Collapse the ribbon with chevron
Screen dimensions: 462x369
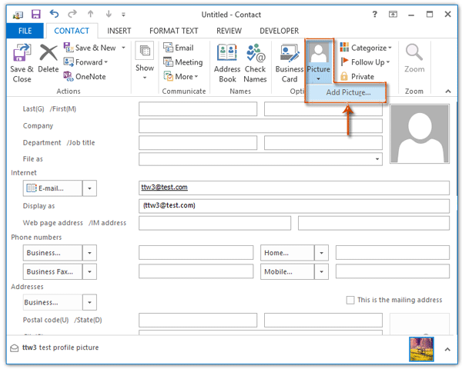[x=448, y=91]
